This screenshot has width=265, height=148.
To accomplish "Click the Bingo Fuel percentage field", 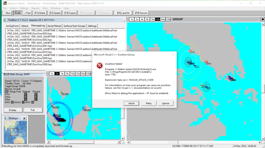I will [x=6, y=92].
